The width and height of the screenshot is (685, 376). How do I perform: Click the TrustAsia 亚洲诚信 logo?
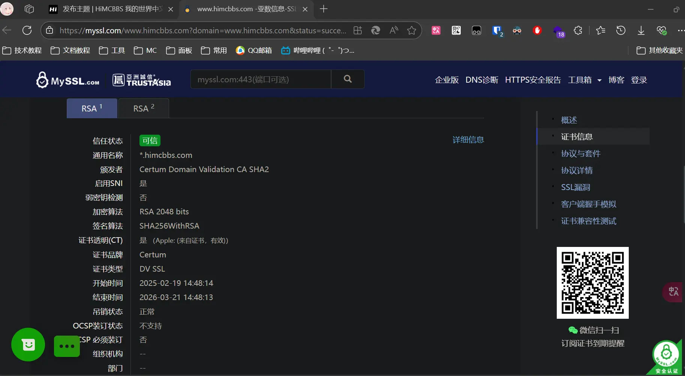(141, 79)
